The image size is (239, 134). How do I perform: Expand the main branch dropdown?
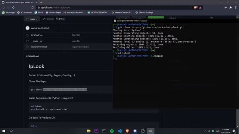point(32,19)
